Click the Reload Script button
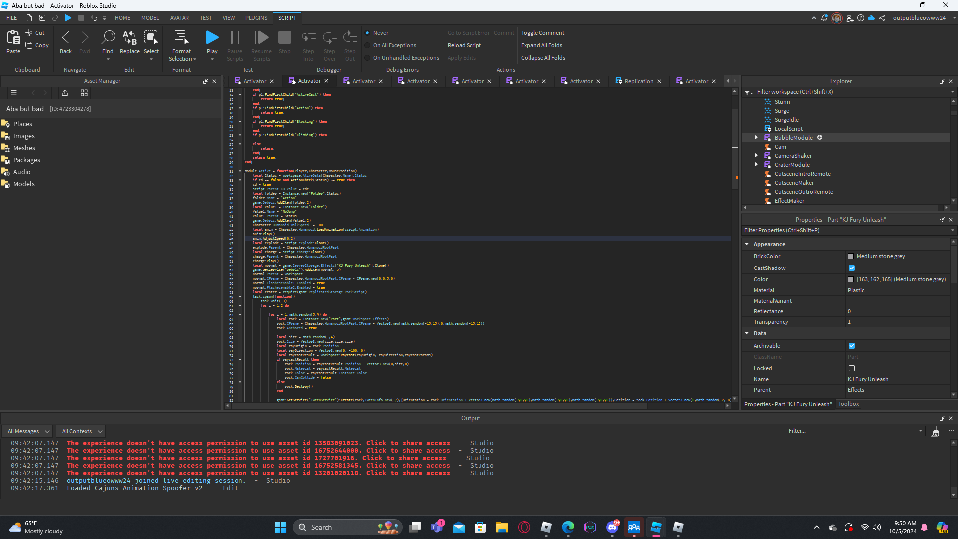Screen dimensions: 958x539 (464, 45)
